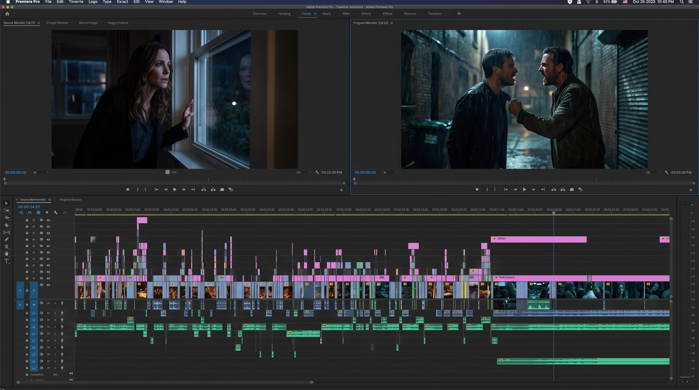
Task: Click Lift in the Program Monitor
Action: 553,190
